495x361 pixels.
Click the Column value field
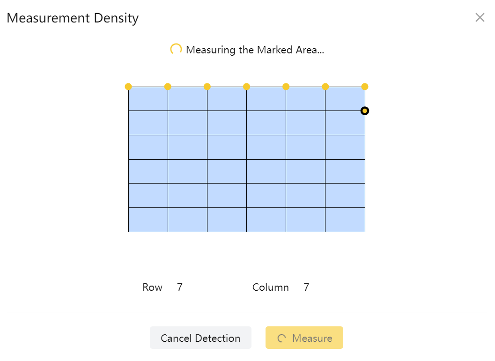[x=306, y=287]
